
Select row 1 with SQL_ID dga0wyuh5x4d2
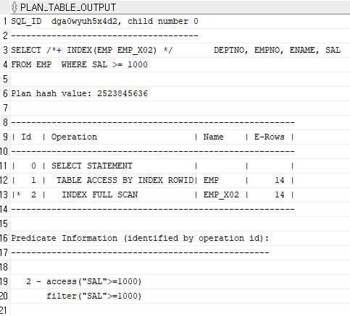pos(180,22)
